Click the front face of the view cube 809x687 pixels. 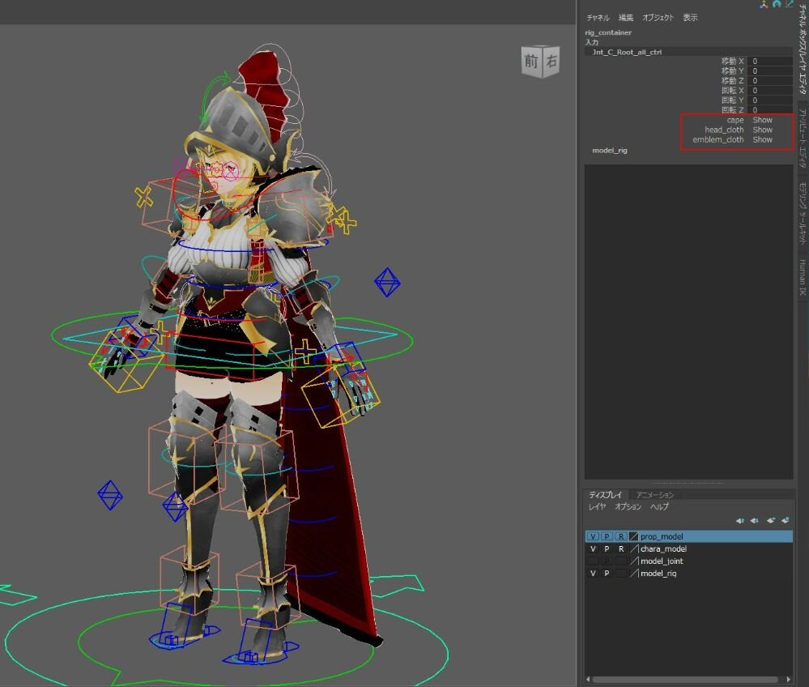[x=530, y=62]
